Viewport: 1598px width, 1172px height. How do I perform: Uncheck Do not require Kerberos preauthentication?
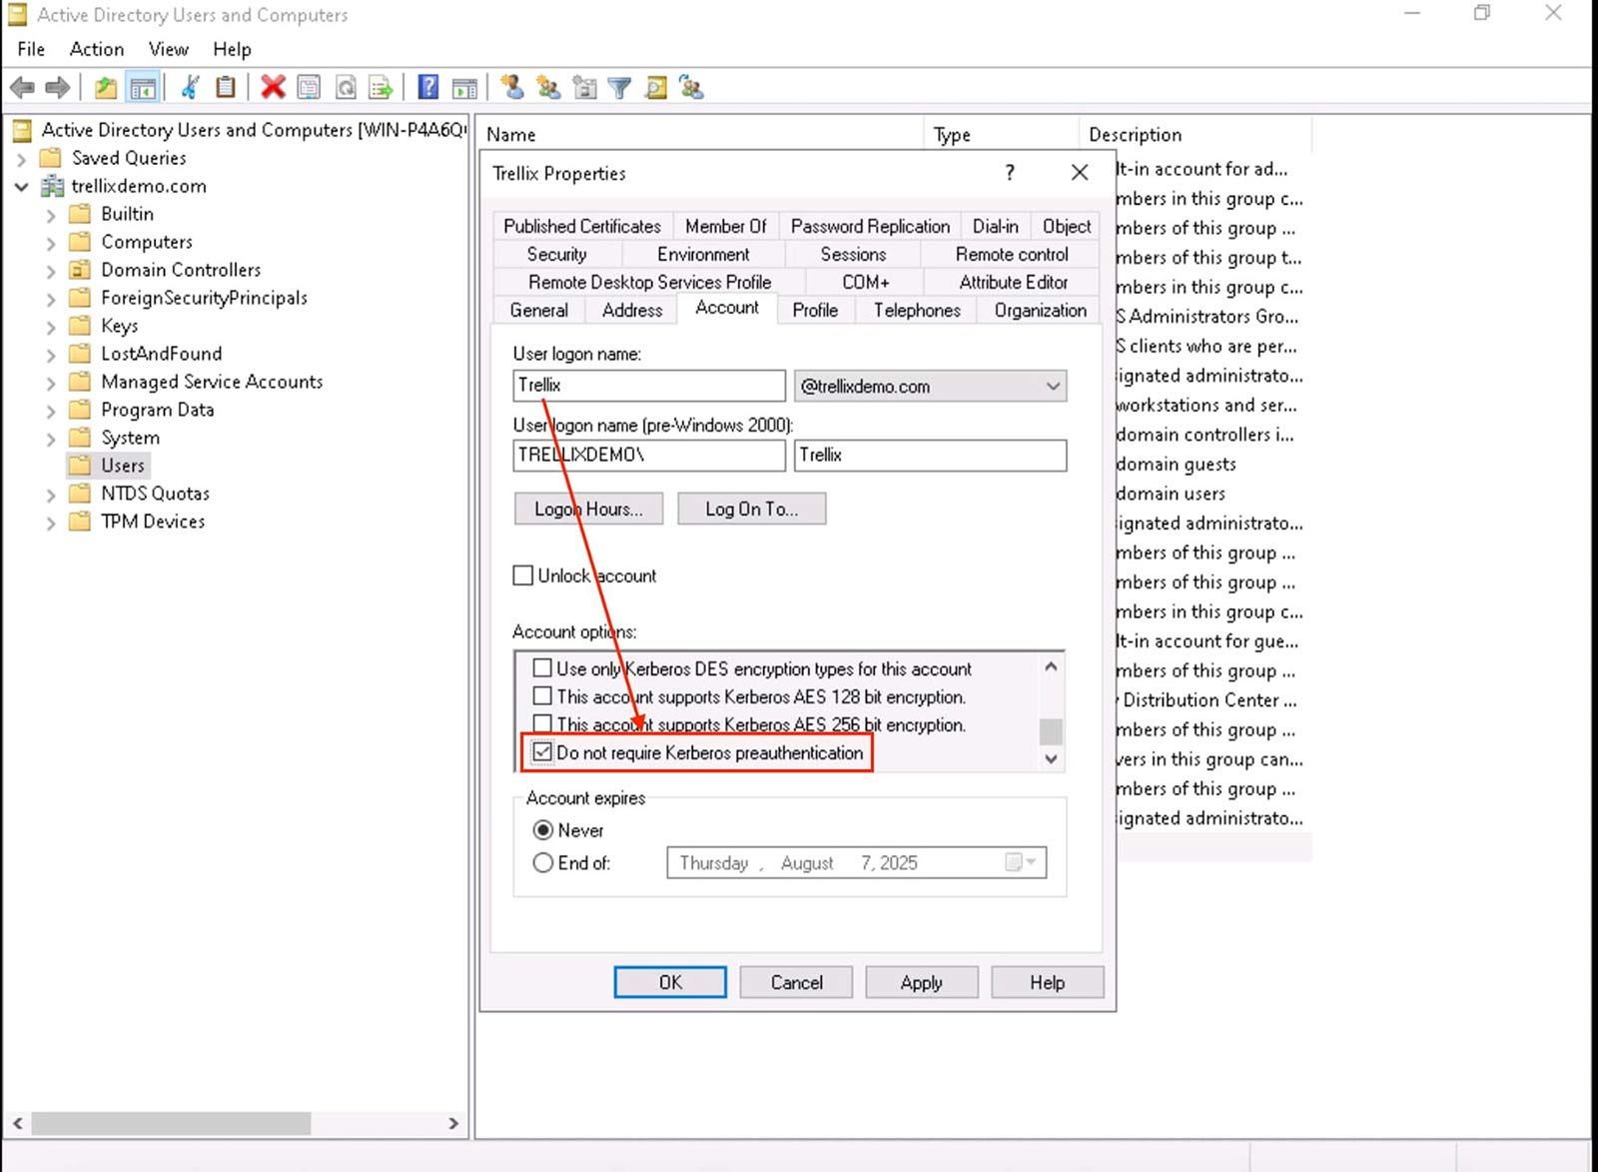pyautogui.click(x=542, y=752)
